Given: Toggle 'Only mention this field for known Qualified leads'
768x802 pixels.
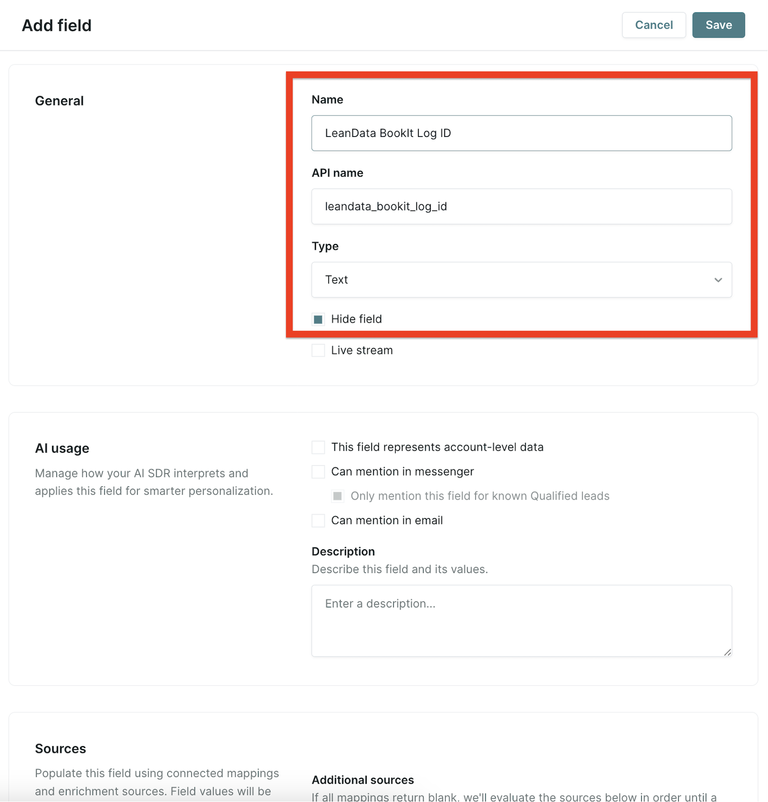Looking at the screenshot, I should [337, 496].
